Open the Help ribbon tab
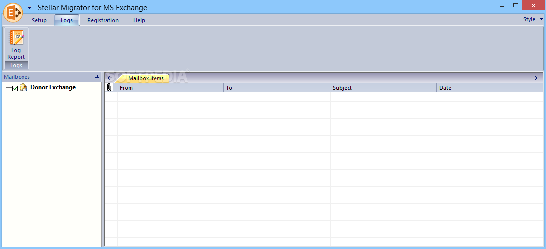 pyautogui.click(x=139, y=20)
